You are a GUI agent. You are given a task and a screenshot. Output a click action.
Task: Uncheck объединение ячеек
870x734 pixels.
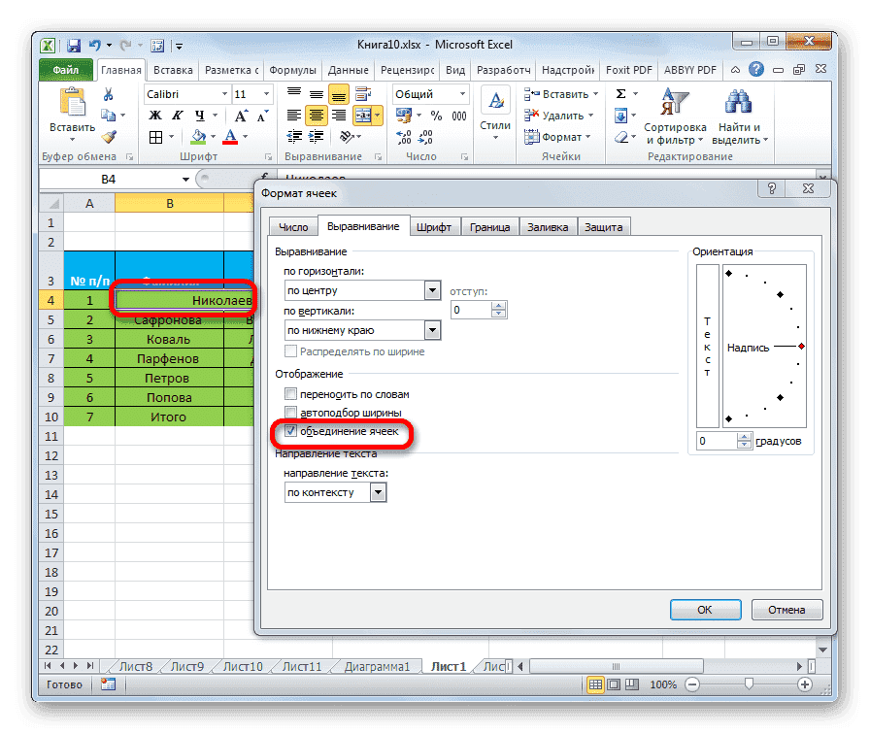[x=289, y=431]
